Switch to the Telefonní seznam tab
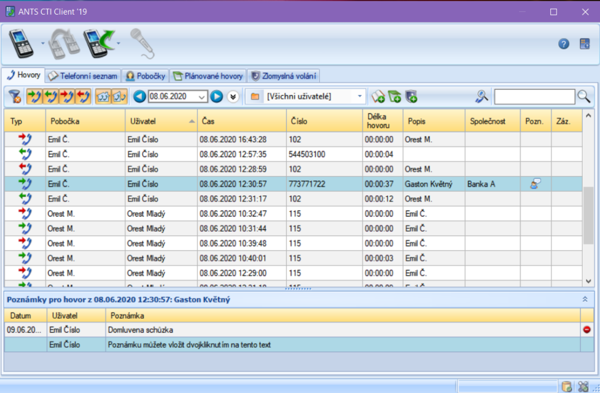Screen dimensions: 600x393 (83, 76)
